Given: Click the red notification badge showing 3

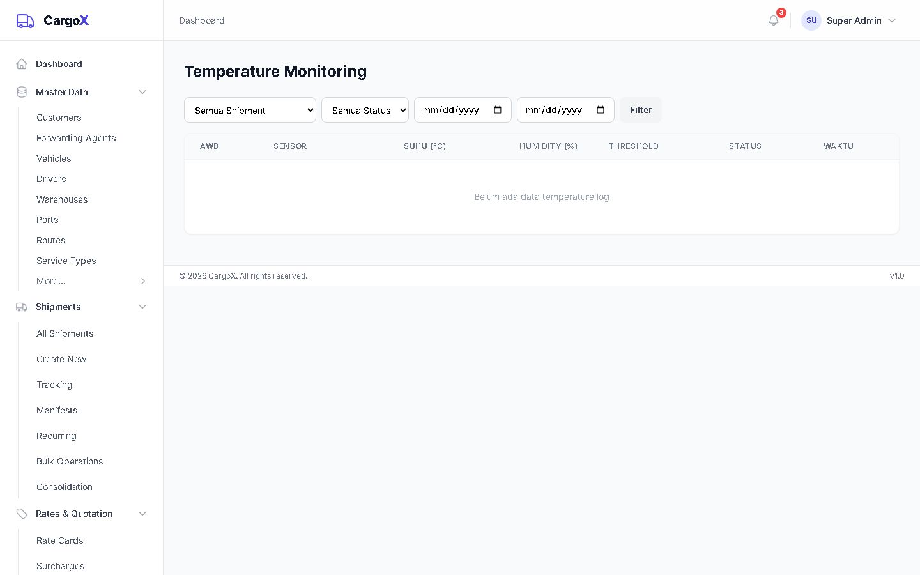Looking at the screenshot, I should [781, 13].
